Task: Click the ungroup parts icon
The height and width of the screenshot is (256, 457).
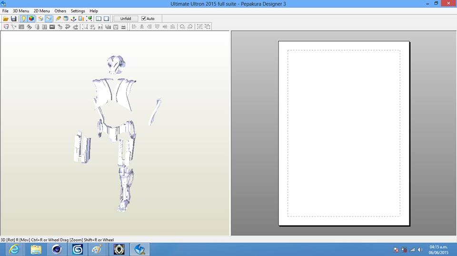Action: (208, 27)
